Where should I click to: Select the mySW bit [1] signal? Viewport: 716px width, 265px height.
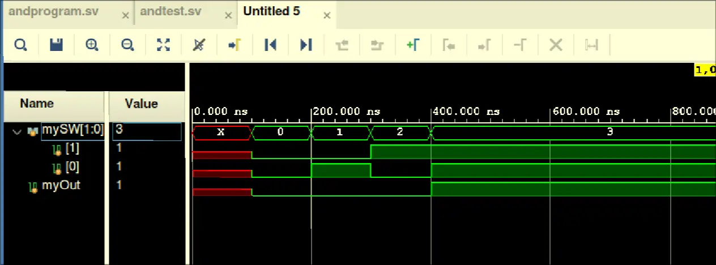click(x=72, y=148)
